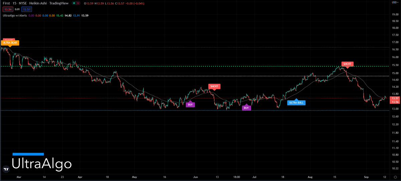Click the Mar date label on time axis
401x181 pixels.
click(19, 177)
